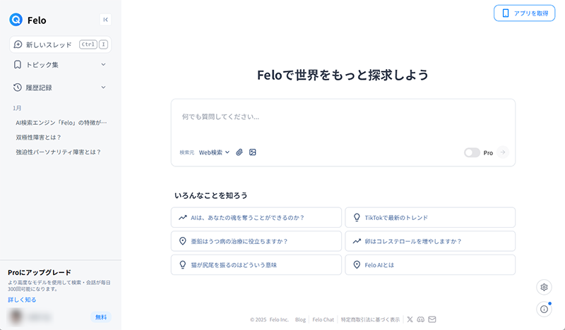
Task: Click the send arrow button
Action: point(503,152)
